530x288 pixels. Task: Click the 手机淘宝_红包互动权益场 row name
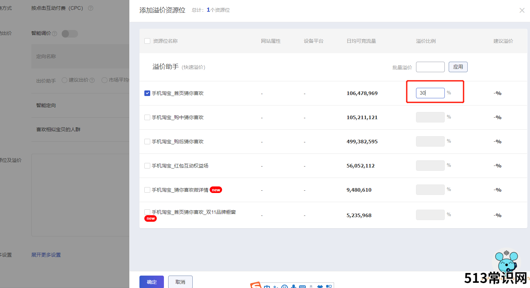(x=180, y=166)
